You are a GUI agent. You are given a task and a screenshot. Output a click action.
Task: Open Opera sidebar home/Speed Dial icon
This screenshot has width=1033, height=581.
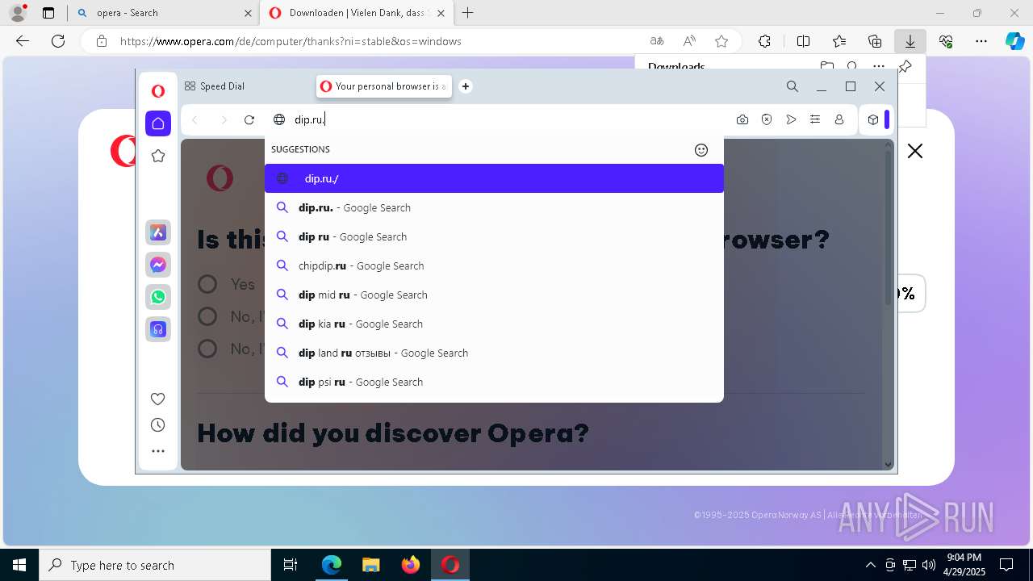158,123
